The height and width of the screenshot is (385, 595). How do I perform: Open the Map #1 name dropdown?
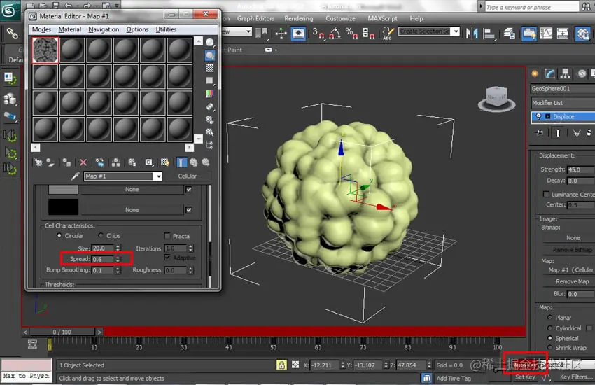pyautogui.click(x=158, y=176)
